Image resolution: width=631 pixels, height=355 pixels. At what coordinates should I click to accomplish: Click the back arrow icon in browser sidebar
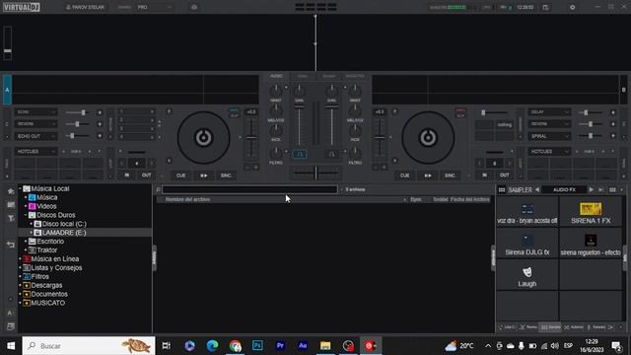pos(11,245)
